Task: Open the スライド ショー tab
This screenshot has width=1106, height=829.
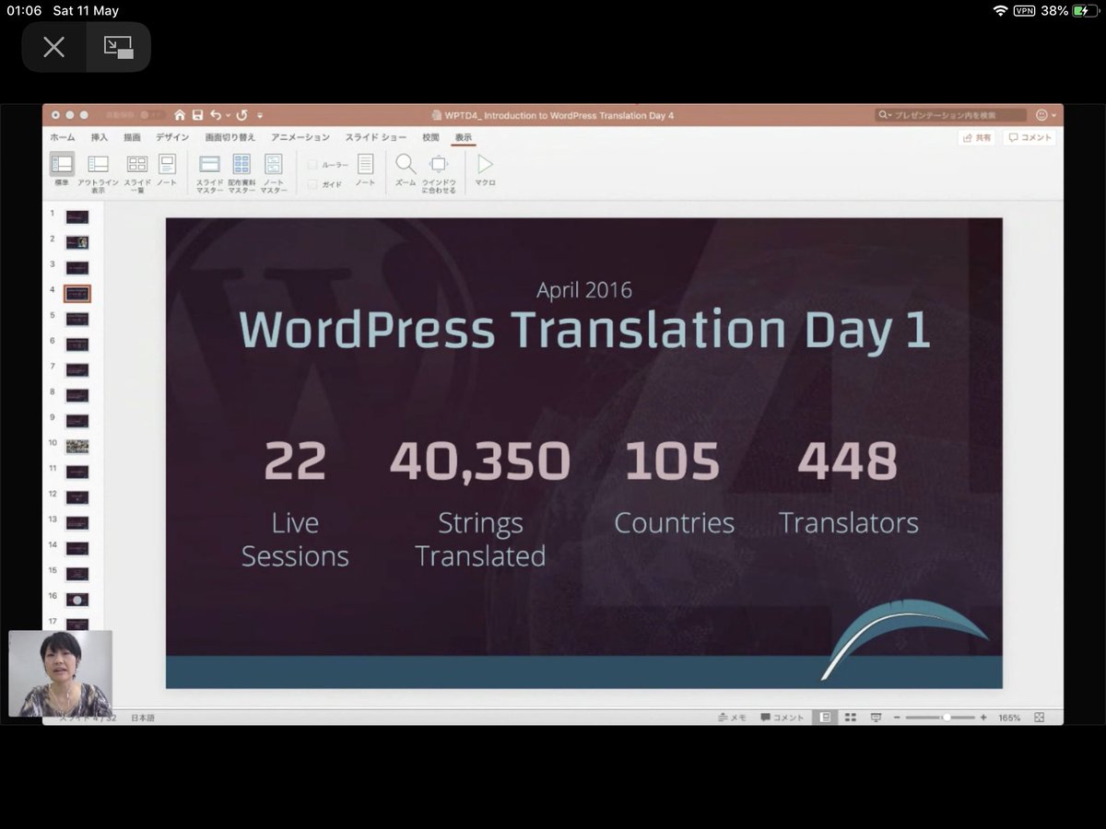Action: coord(376,137)
